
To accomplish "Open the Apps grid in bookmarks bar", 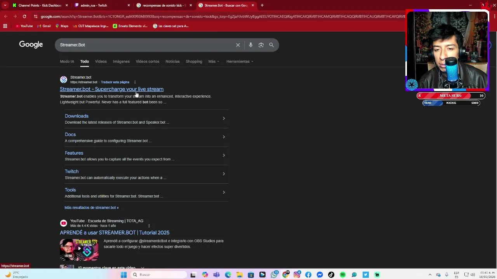I will 5,26.
